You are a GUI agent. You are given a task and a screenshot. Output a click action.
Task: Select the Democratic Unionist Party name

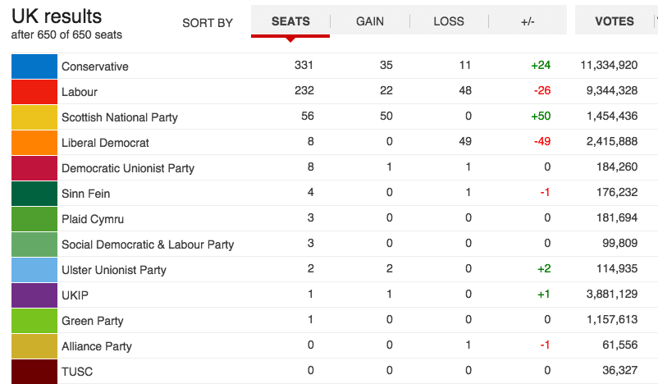(128, 168)
